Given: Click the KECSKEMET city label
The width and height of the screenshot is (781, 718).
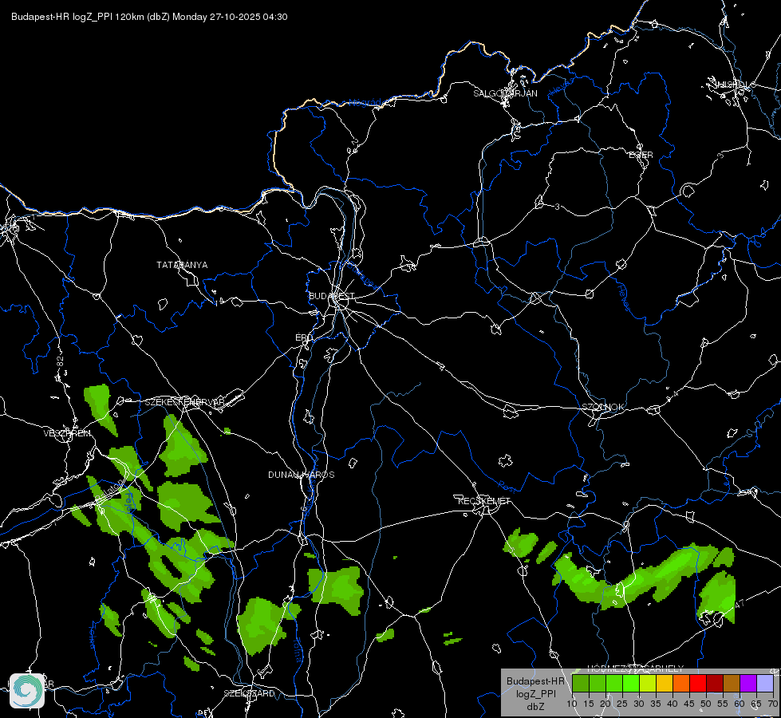Looking at the screenshot, I should (484, 501).
